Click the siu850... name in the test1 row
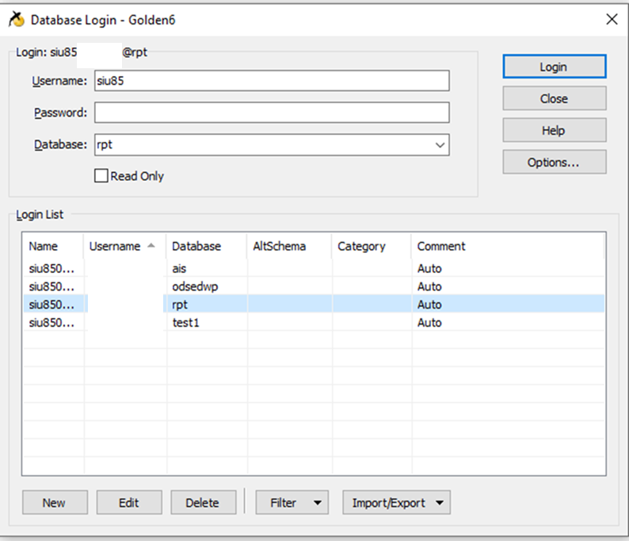The height and width of the screenshot is (541, 629). click(x=51, y=323)
